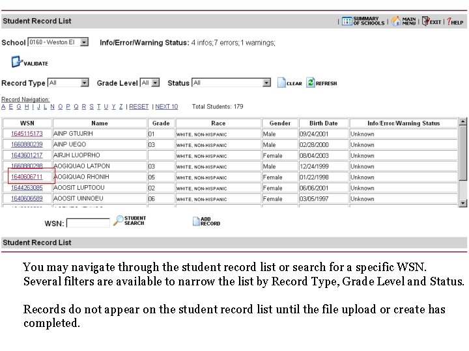Viewport: 469px width, 351px height.
Task: Click Info/Error/Warning Status column header
Action: coord(403,123)
